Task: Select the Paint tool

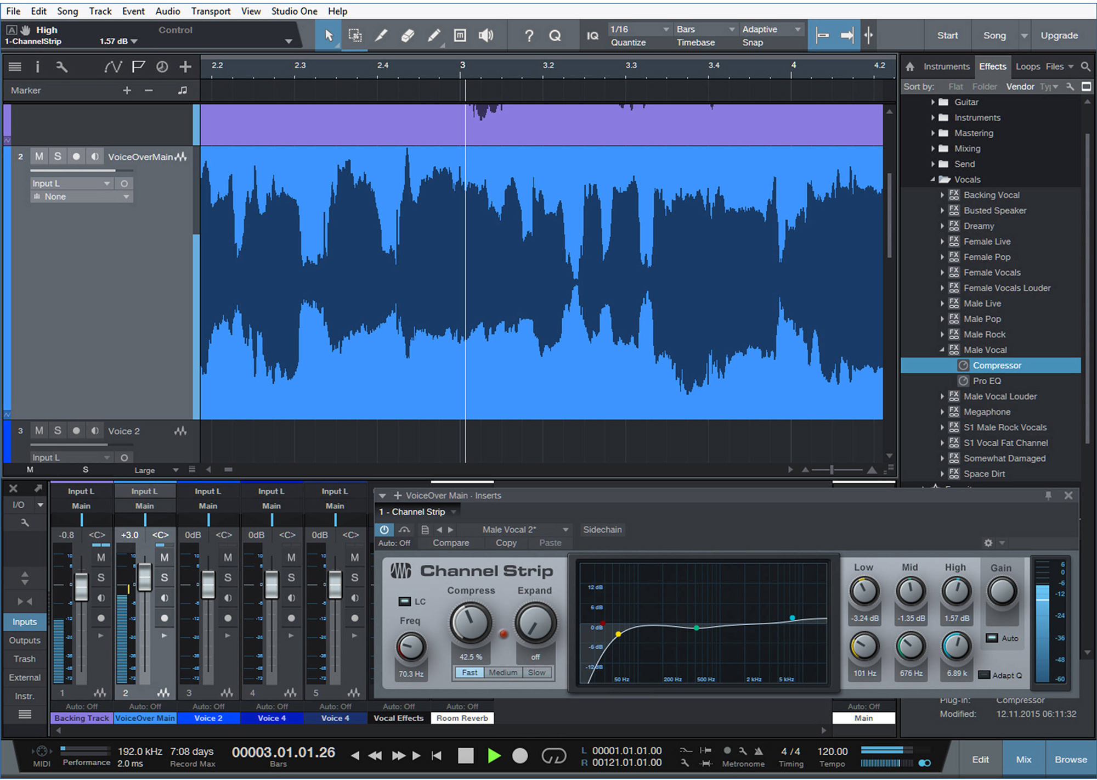Action: pyautogui.click(x=434, y=36)
